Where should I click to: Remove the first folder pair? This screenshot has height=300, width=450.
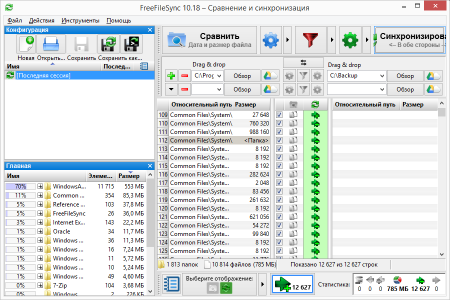184,76
